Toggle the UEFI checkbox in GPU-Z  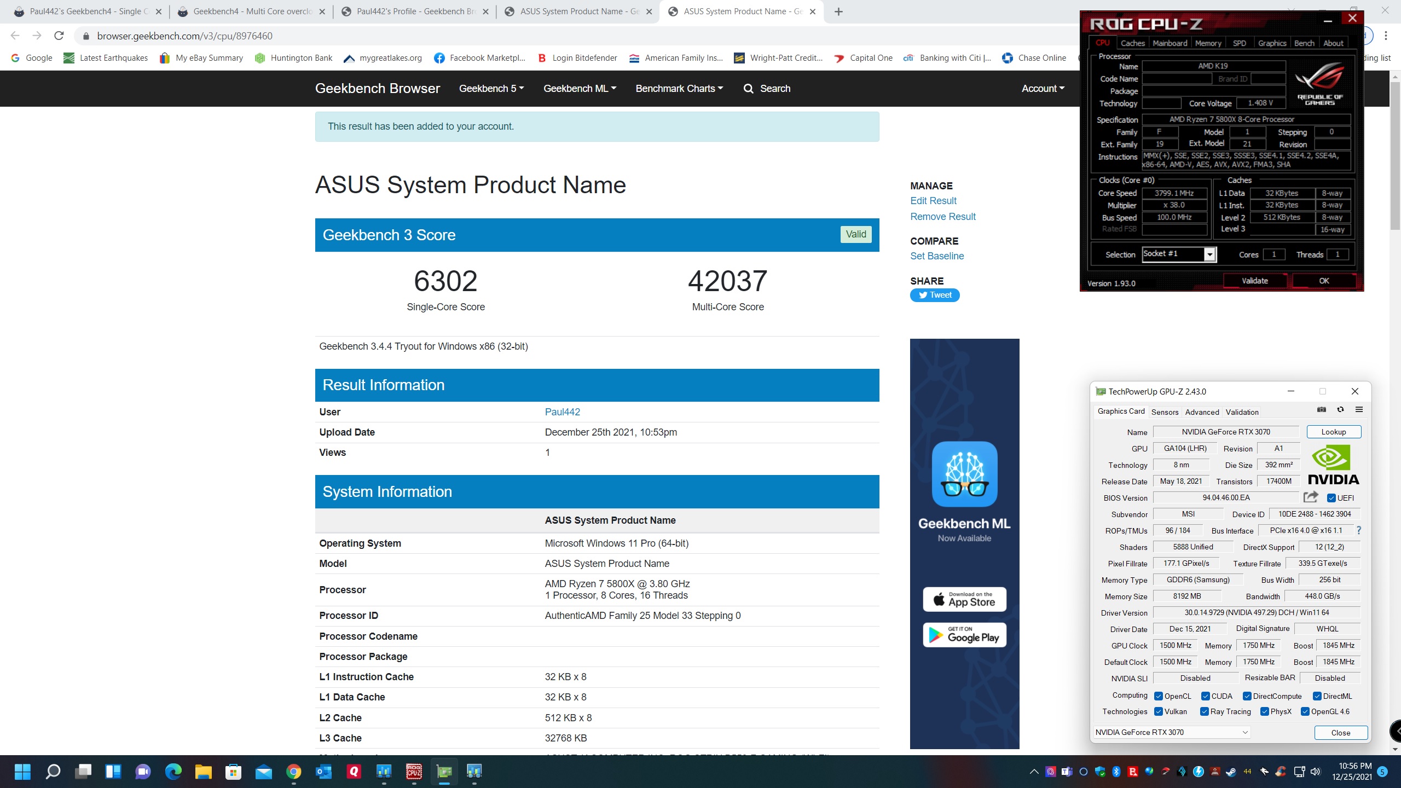pos(1331,498)
